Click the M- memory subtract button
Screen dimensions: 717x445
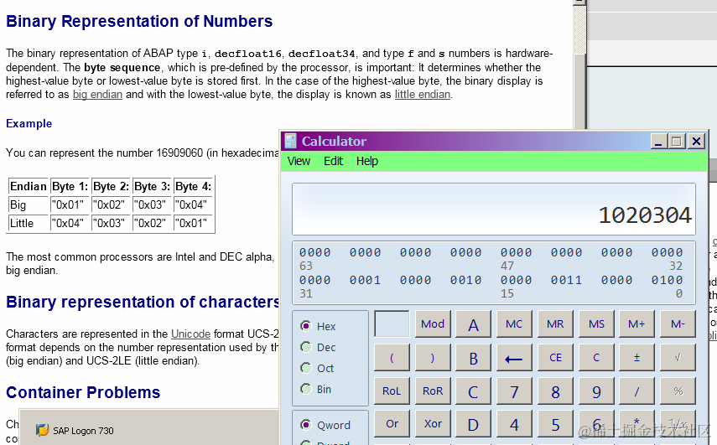coord(678,324)
